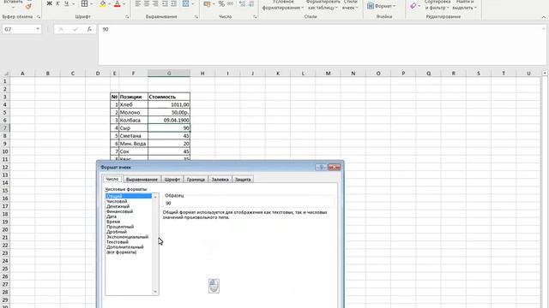Screen dimensions: 549x308
Task: Select Текстовый in format list
Action: pos(118,241)
